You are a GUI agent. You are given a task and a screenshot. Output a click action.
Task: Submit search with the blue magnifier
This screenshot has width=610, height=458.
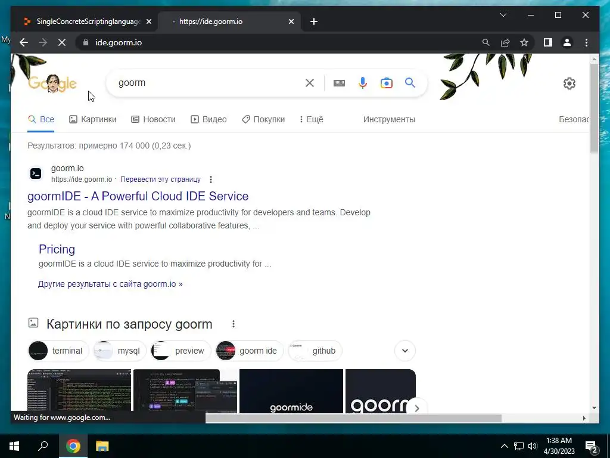410,82
